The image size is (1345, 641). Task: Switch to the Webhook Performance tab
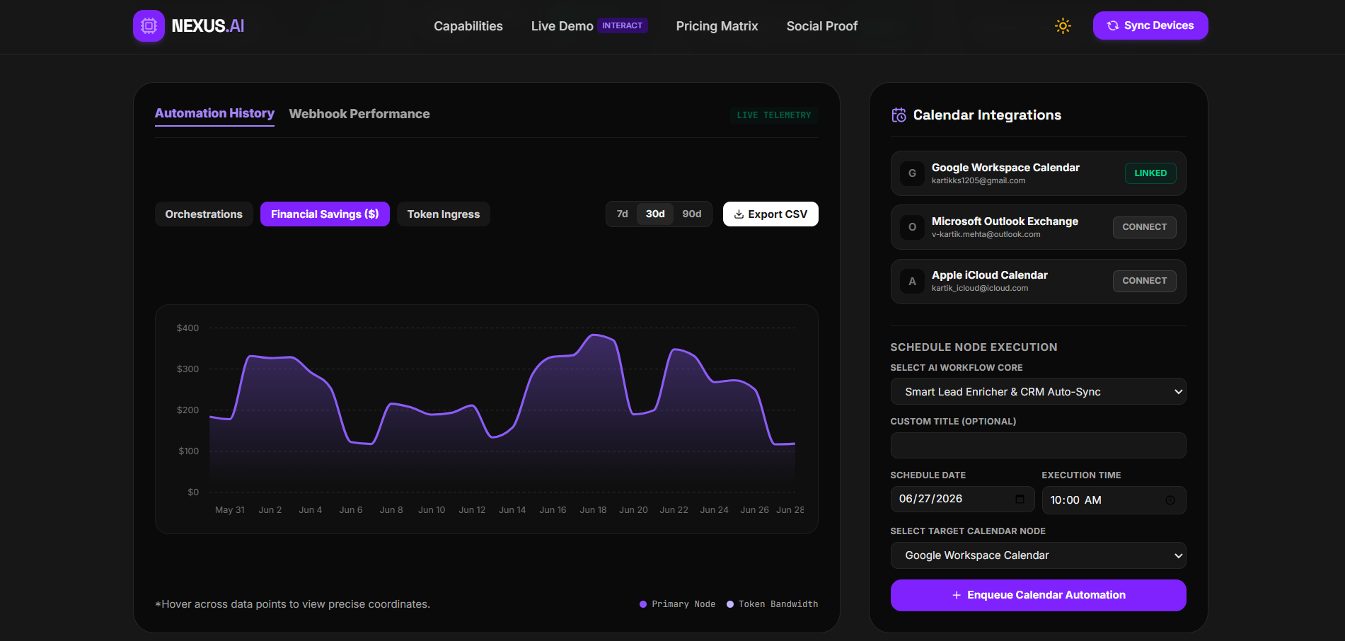(359, 114)
